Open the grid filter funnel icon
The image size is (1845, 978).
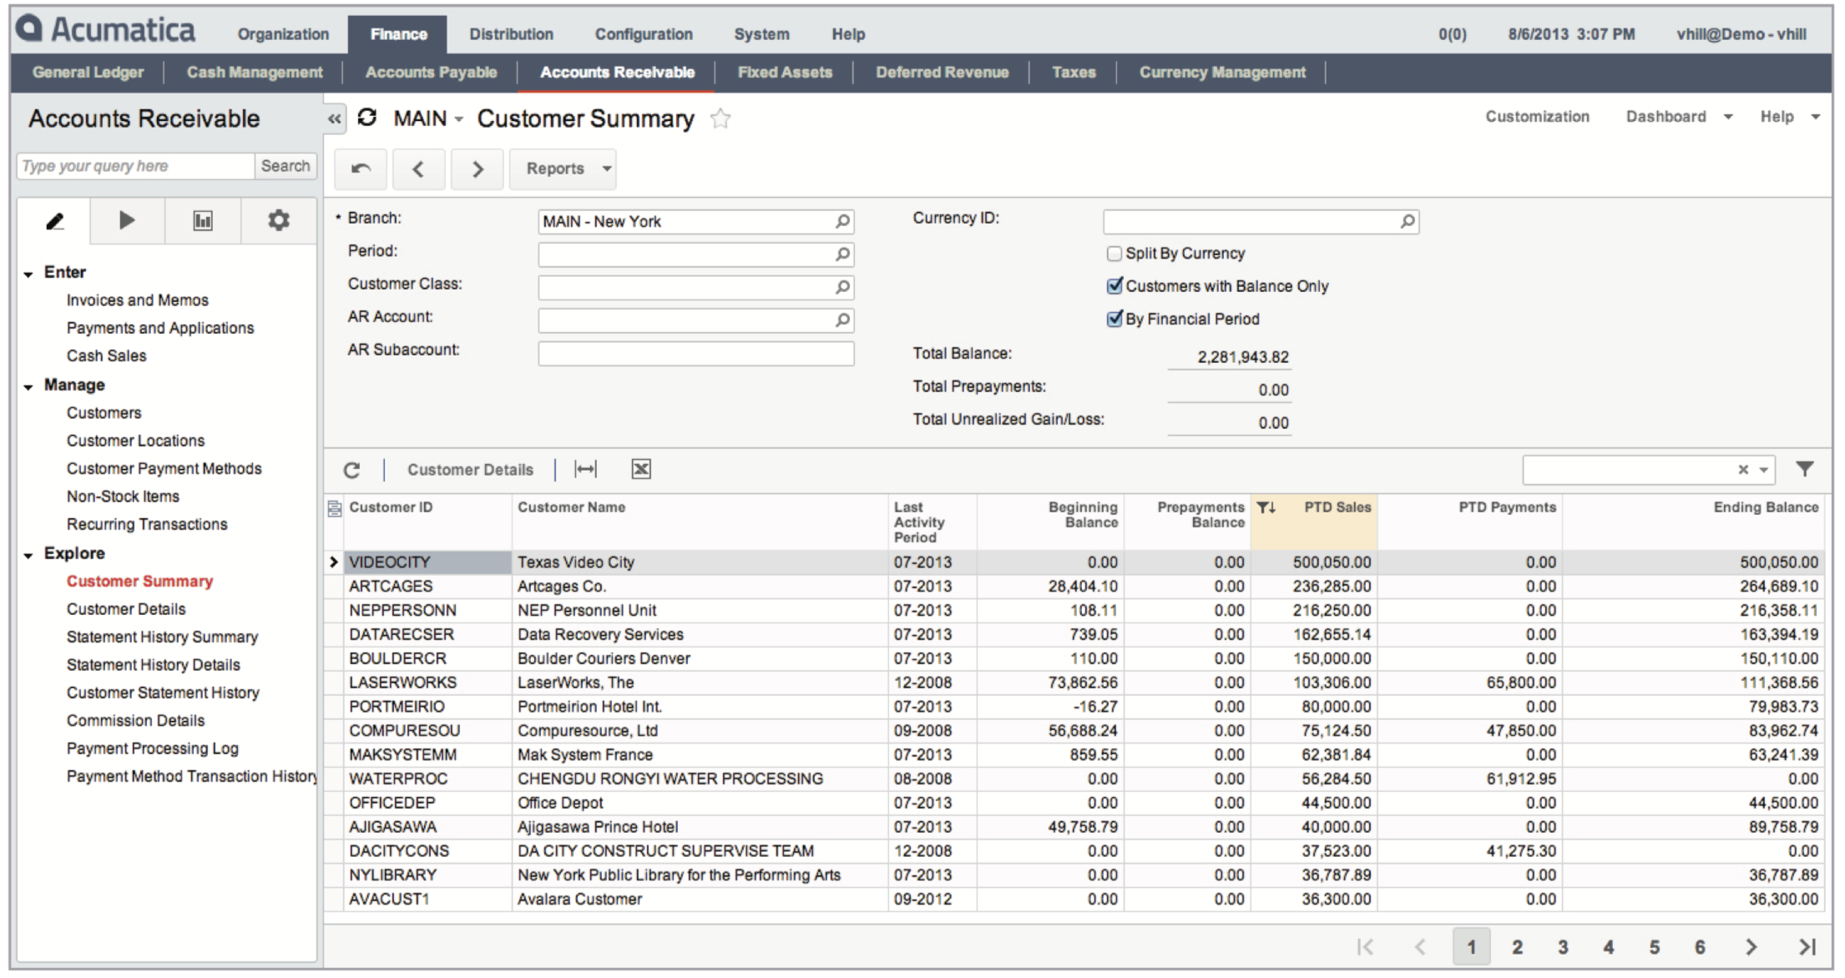point(1805,469)
